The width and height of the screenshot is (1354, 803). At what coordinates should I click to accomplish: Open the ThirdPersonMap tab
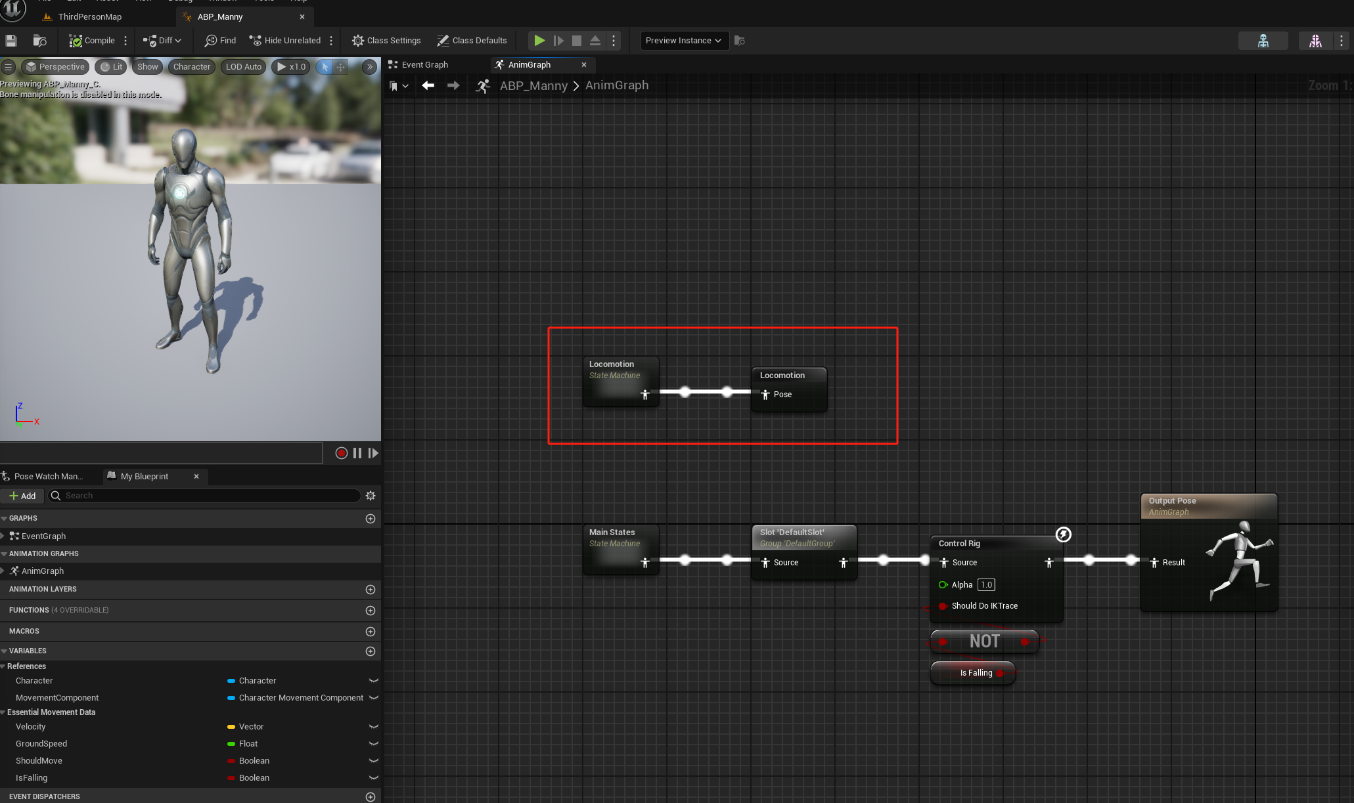coord(89,16)
